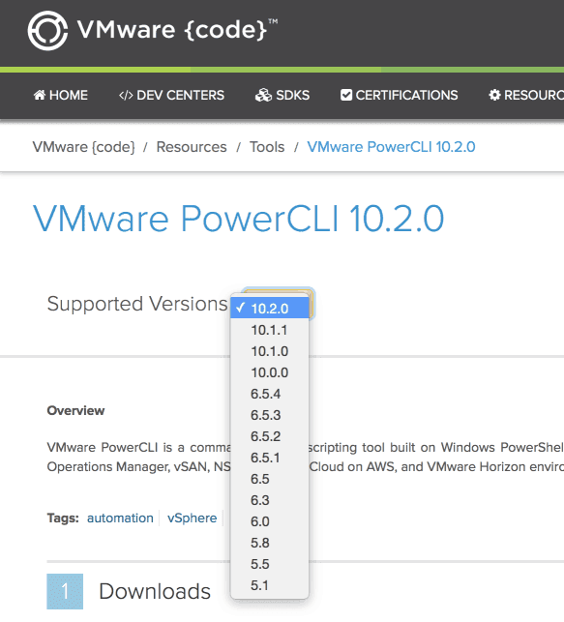
Task: Pick version 6.0 from list
Action: [x=270, y=521]
